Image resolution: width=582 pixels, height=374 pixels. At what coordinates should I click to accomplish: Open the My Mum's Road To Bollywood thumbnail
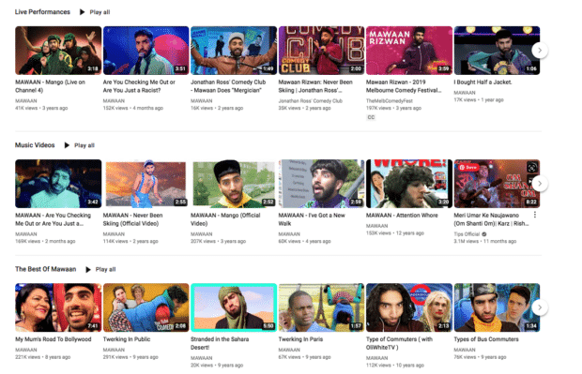pos(58,307)
